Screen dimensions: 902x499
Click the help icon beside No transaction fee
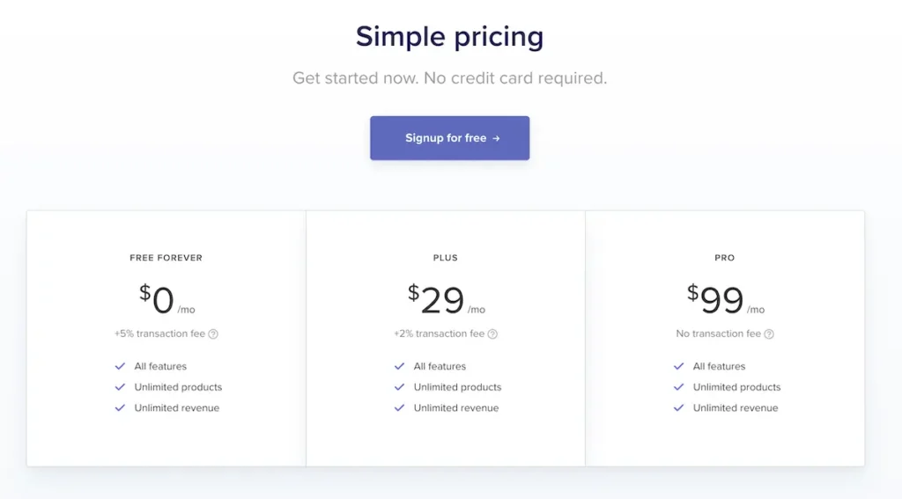click(769, 334)
